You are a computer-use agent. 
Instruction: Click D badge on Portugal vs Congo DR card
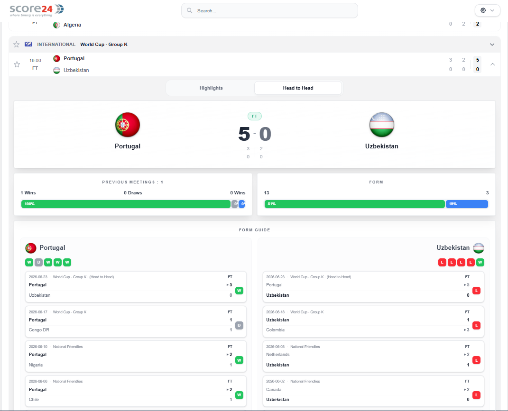pyautogui.click(x=239, y=326)
